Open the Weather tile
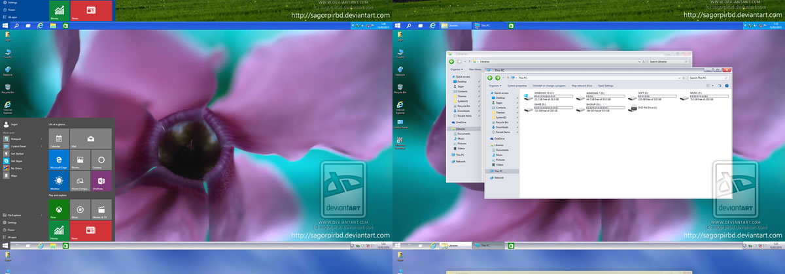This screenshot has height=274, width=785. pyautogui.click(x=59, y=181)
